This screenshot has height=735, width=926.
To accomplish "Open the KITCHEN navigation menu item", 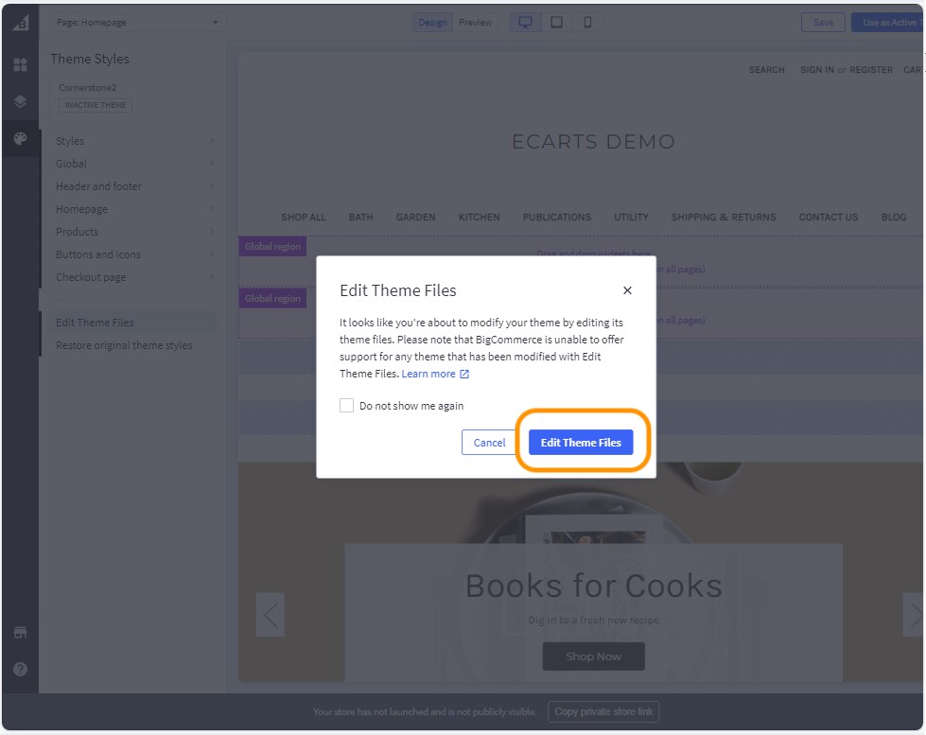I will click(479, 217).
